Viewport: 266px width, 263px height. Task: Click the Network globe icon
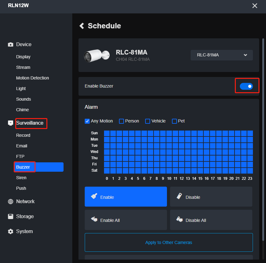(x=11, y=201)
